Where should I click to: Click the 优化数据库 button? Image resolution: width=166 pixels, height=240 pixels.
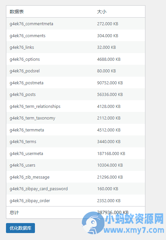coord(20,228)
